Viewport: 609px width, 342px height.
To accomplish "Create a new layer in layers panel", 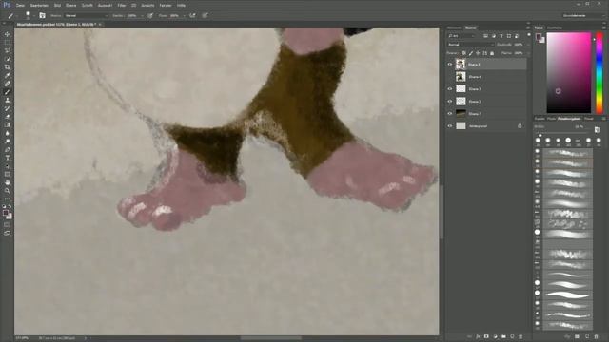I will pyautogui.click(x=512, y=336).
